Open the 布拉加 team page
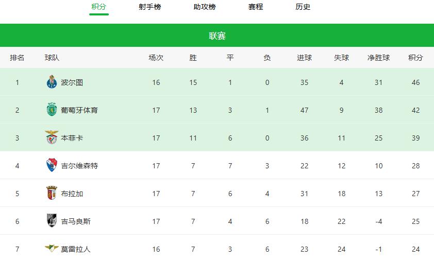This screenshot has width=434, height=261. (72, 194)
